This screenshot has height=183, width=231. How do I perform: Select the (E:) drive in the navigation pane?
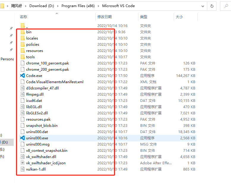(x=2, y=149)
